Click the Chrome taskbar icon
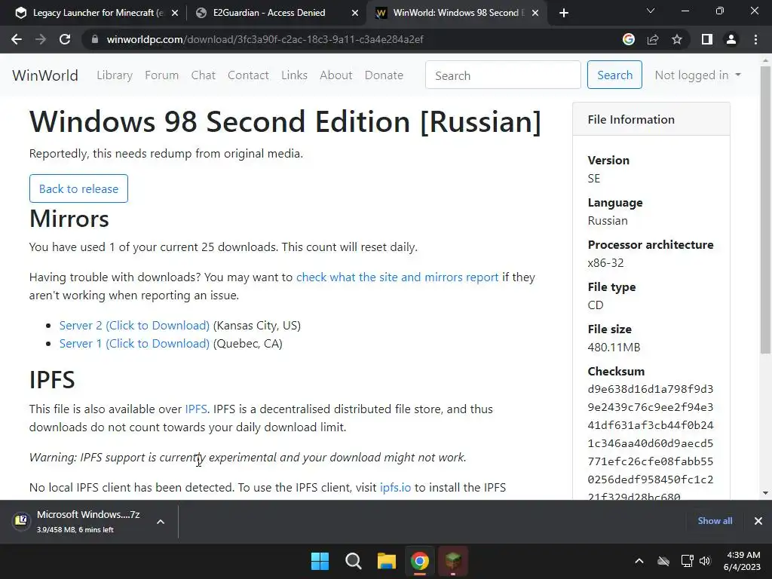This screenshot has height=579, width=772. point(420,561)
